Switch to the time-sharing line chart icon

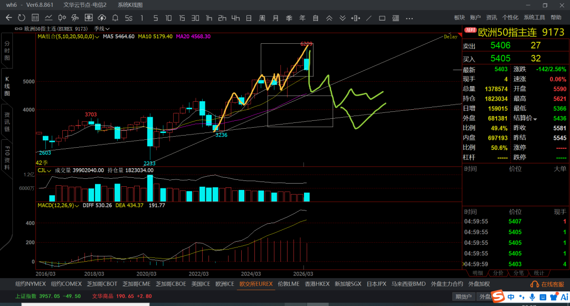click(49, 18)
